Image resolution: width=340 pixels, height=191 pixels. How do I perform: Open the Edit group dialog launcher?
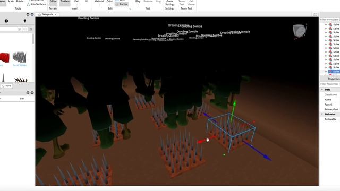[x=130, y=10]
